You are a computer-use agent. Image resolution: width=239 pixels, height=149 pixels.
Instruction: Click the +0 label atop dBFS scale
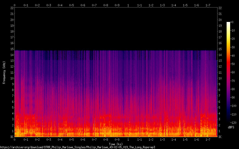coord(232,22)
